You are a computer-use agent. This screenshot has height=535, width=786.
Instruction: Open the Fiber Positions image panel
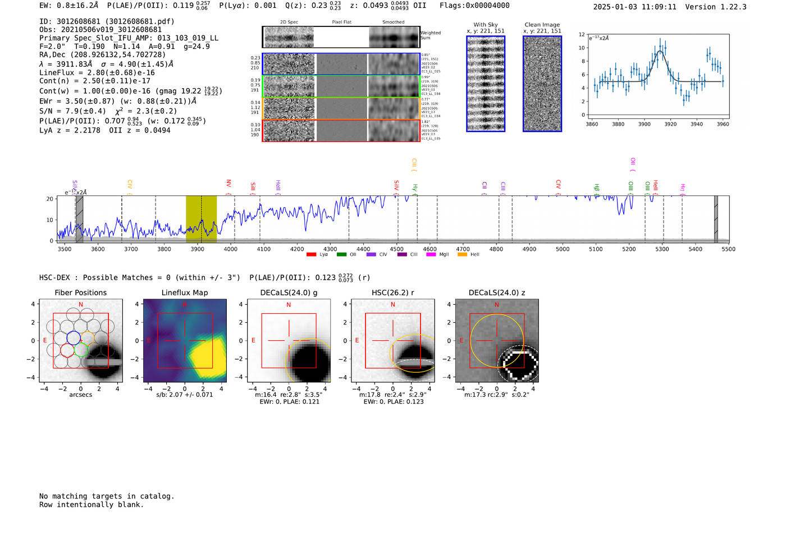pyautogui.click(x=81, y=341)
